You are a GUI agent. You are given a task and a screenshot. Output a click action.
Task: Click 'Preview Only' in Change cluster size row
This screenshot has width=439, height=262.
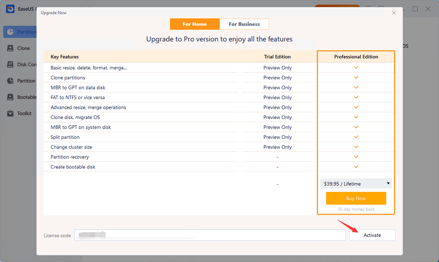[x=277, y=147]
